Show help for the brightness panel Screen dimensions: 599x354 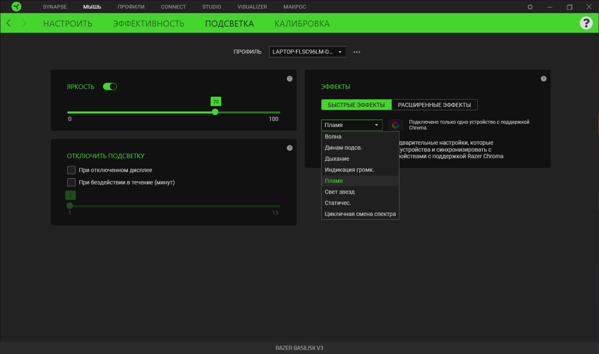[289, 79]
